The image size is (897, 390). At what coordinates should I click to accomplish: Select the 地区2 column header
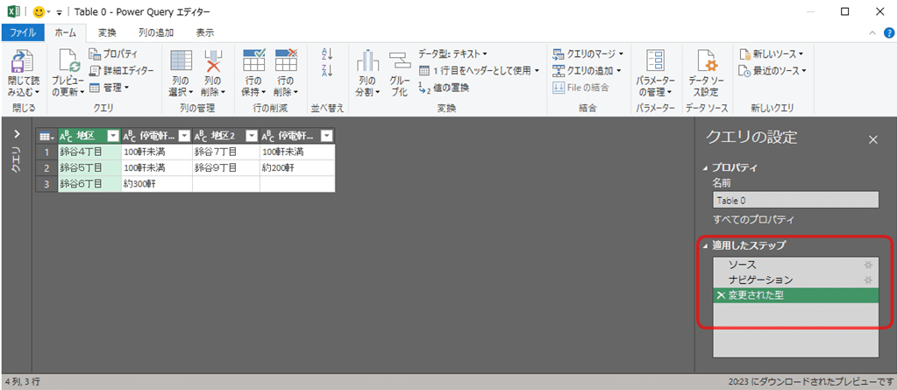(x=224, y=136)
